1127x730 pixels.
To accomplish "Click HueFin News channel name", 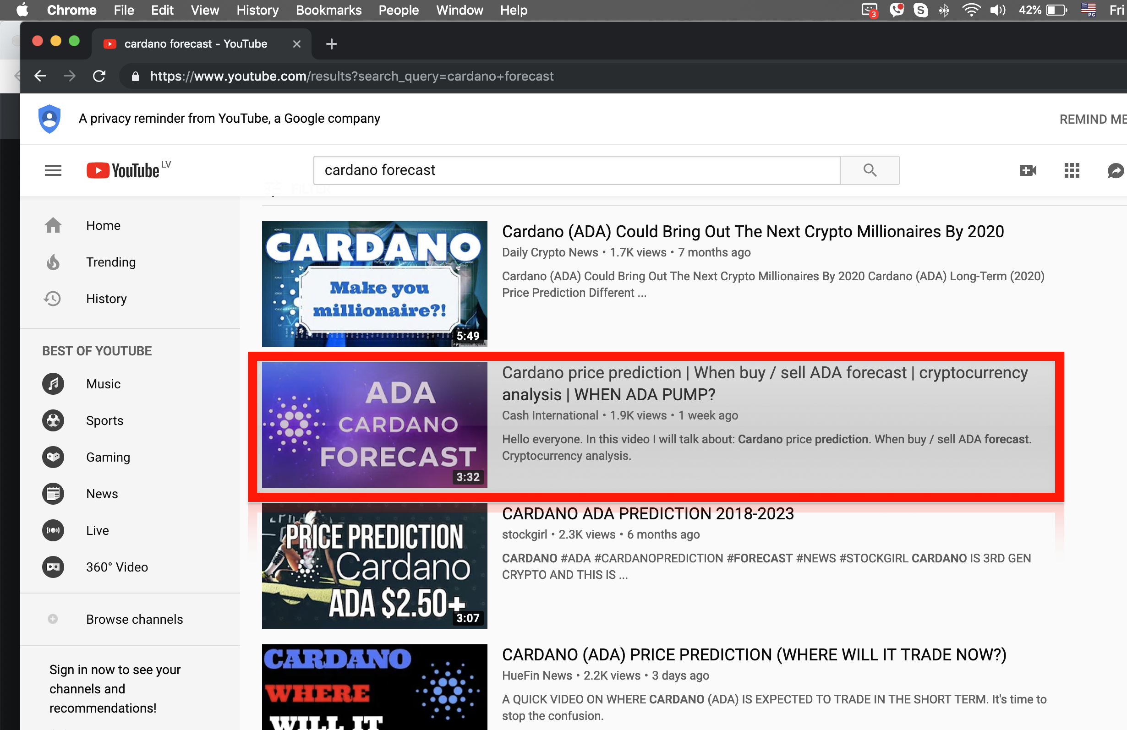I will pyautogui.click(x=536, y=676).
